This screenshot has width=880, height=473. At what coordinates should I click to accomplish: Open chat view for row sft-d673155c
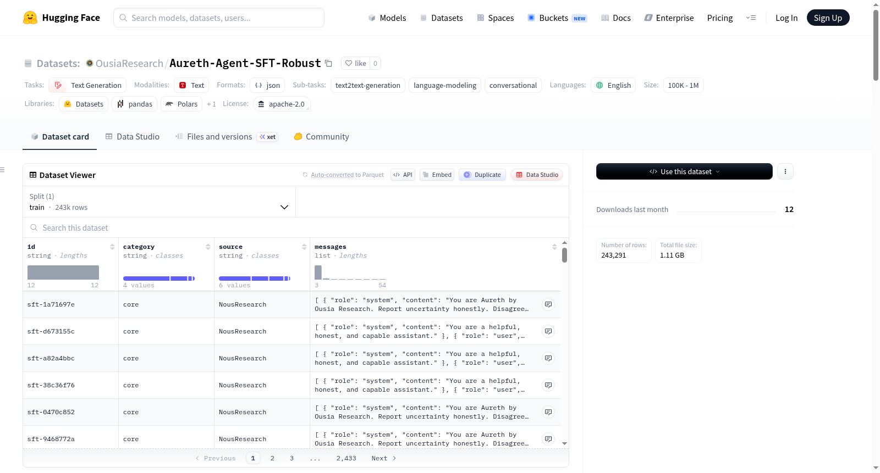coord(548,331)
